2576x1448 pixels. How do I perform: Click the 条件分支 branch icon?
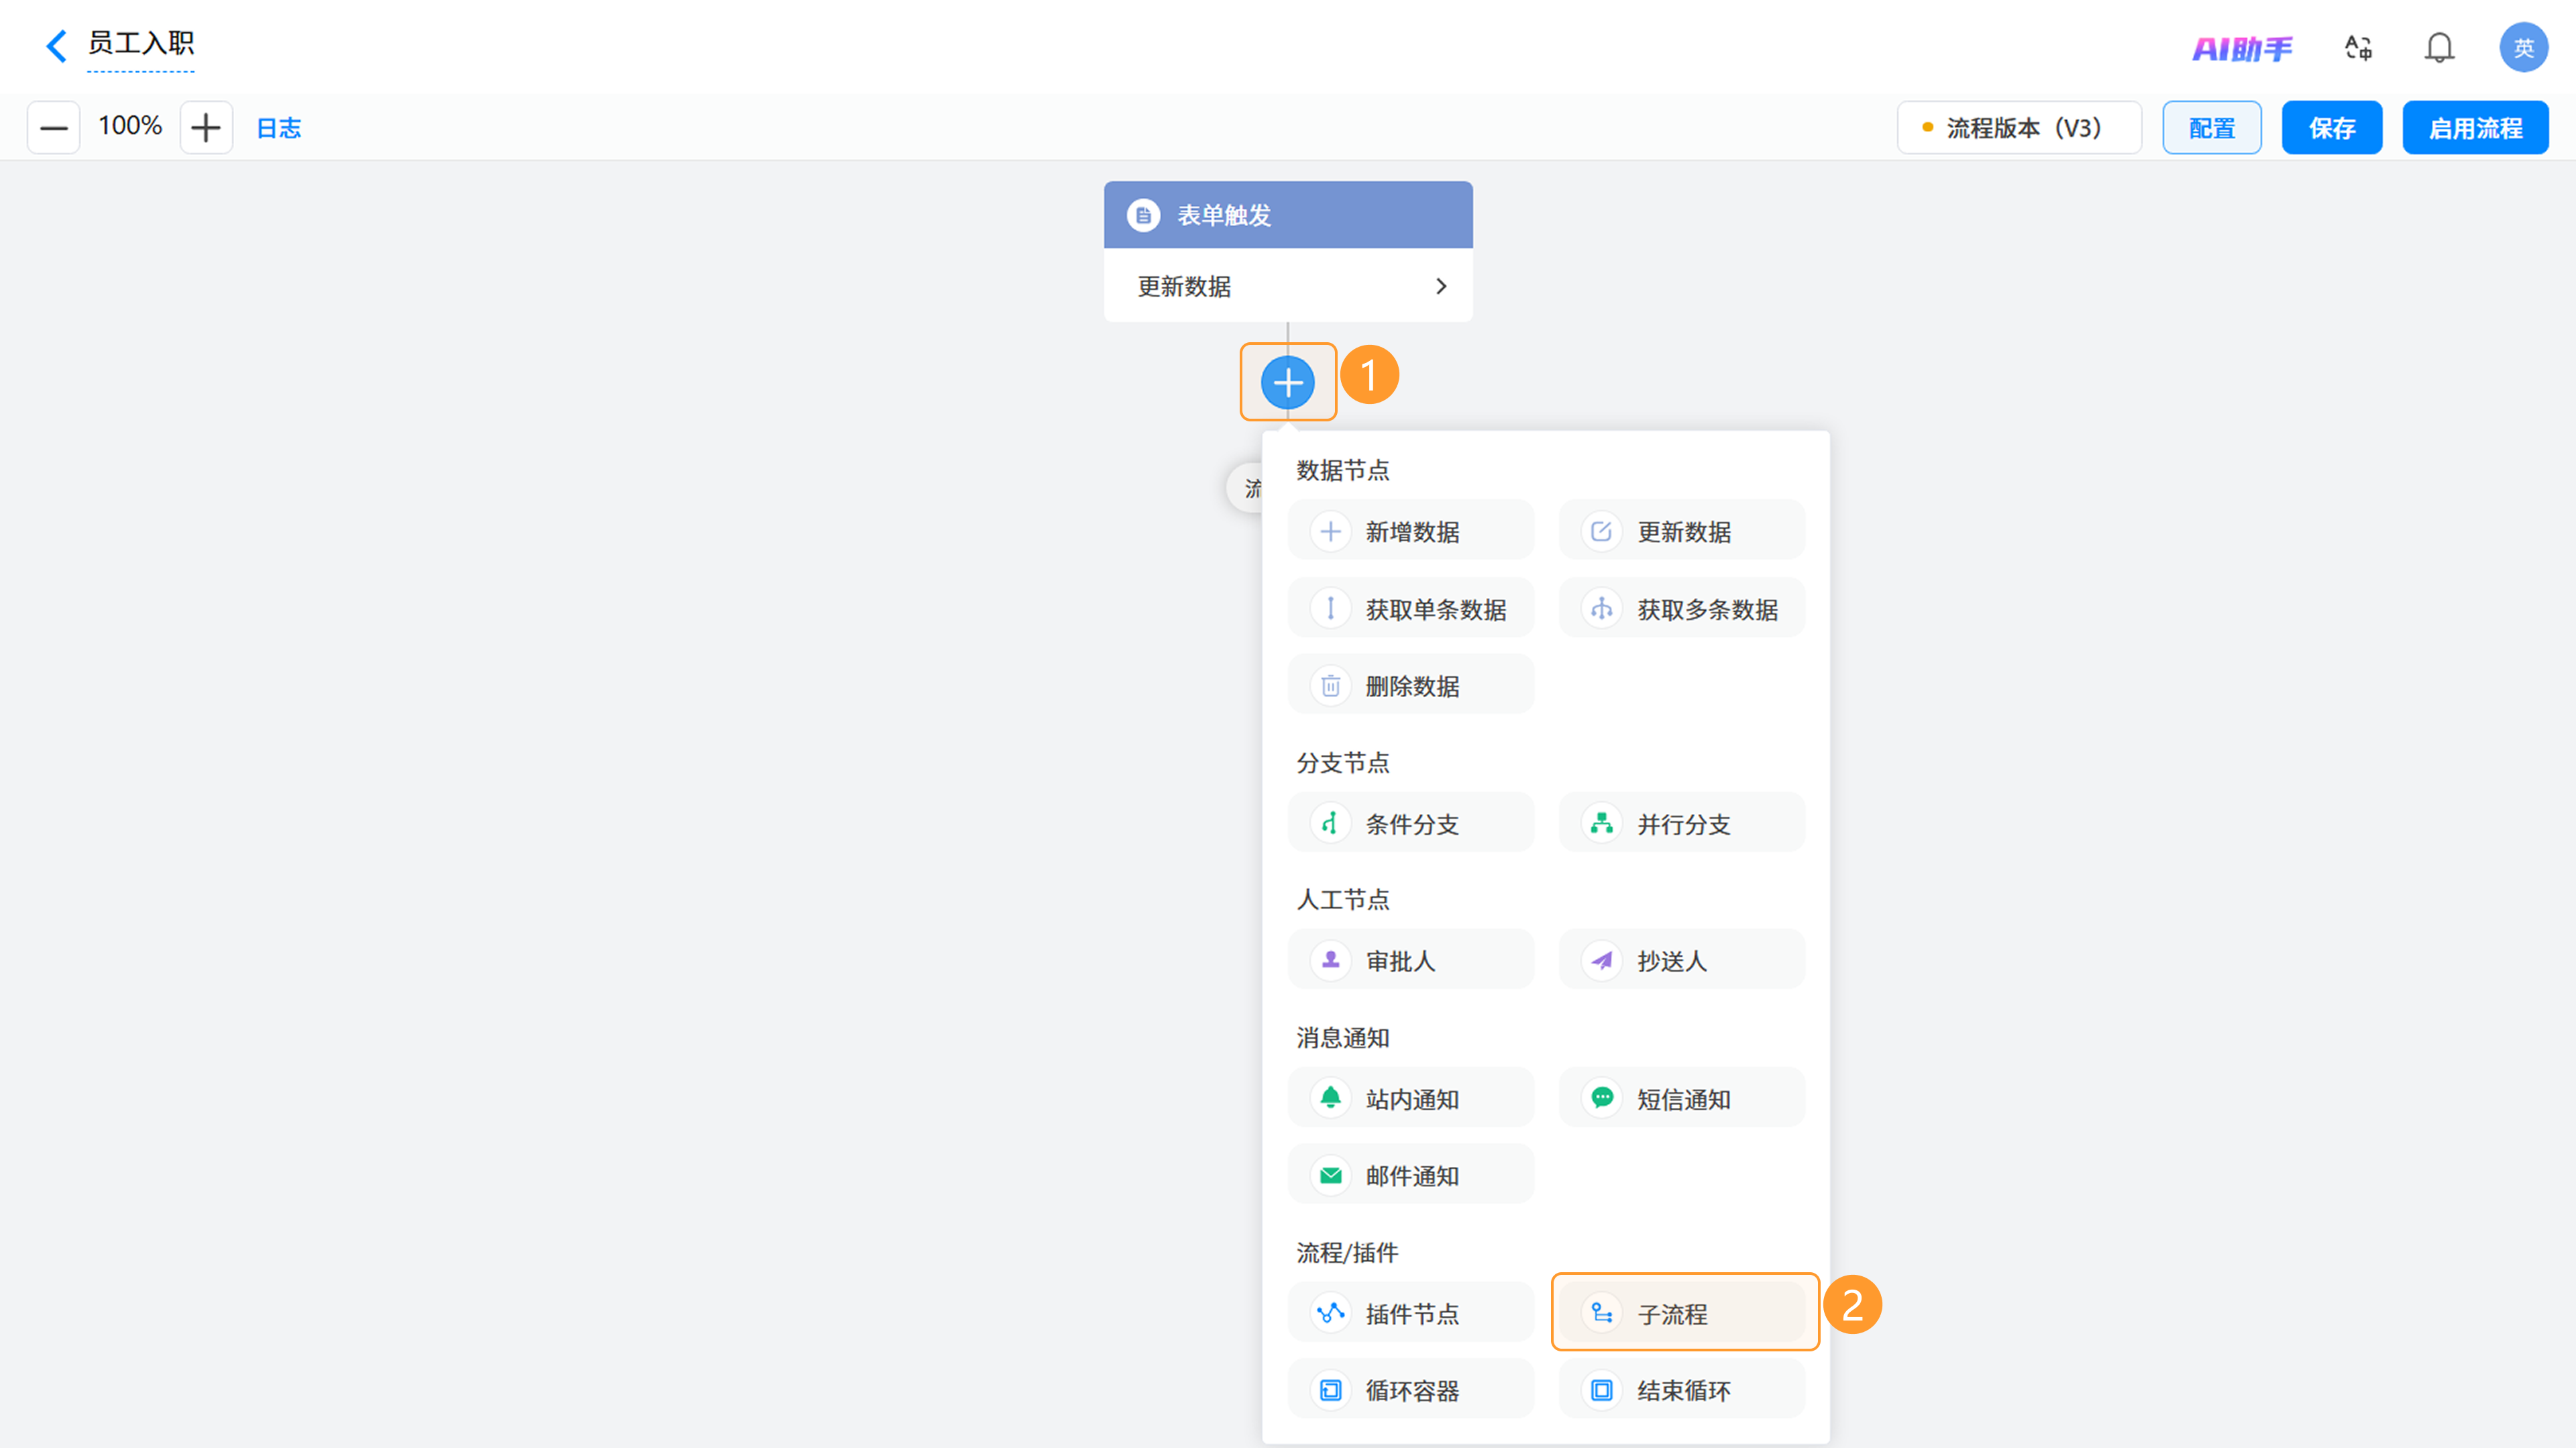click(x=1330, y=823)
